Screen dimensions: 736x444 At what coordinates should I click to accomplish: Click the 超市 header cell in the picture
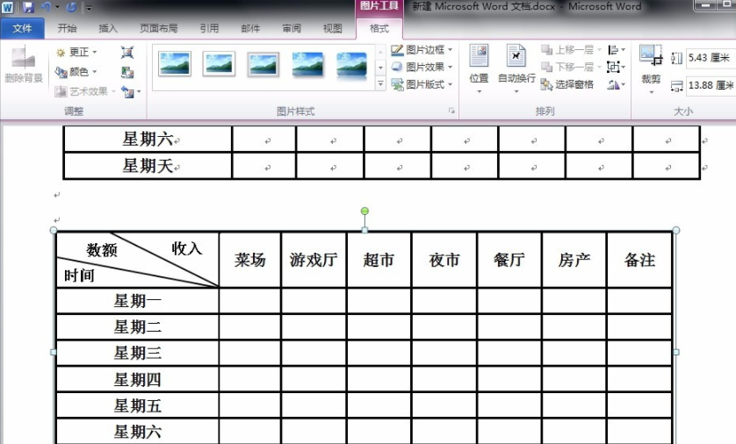pos(379,260)
